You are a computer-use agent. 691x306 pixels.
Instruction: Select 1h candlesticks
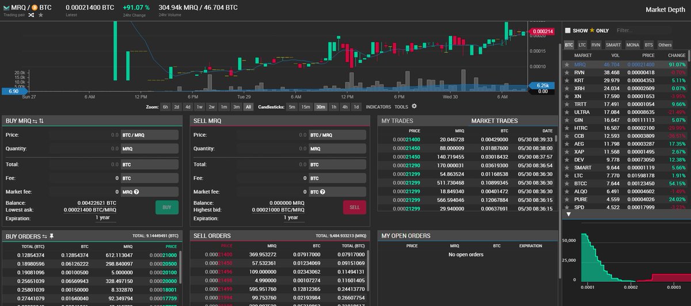[333, 106]
